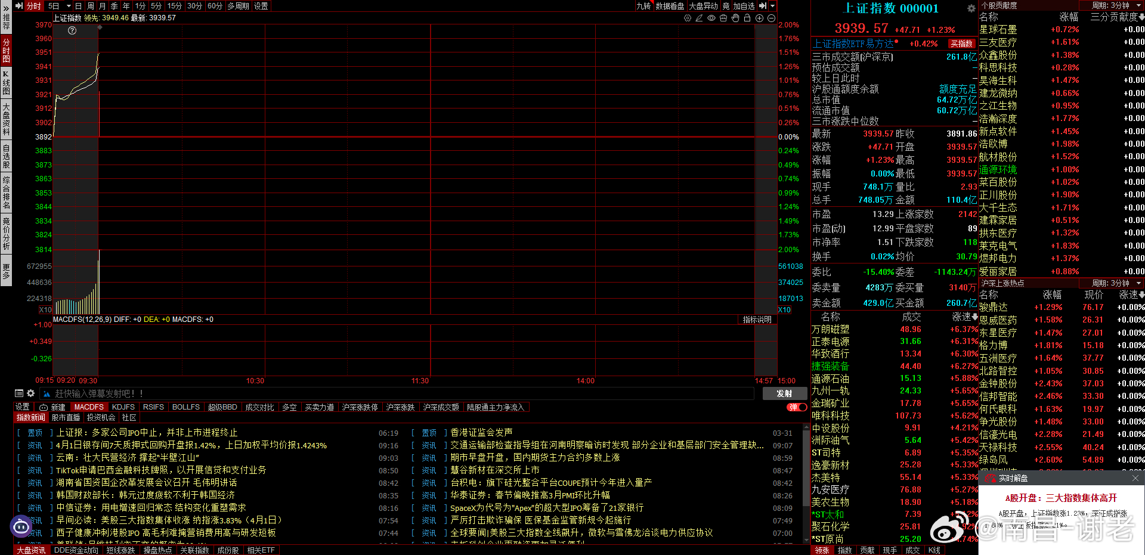Select the KDJFS indicator tab
Screen dimensions: 1145x555
pyautogui.click(x=123, y=407)
